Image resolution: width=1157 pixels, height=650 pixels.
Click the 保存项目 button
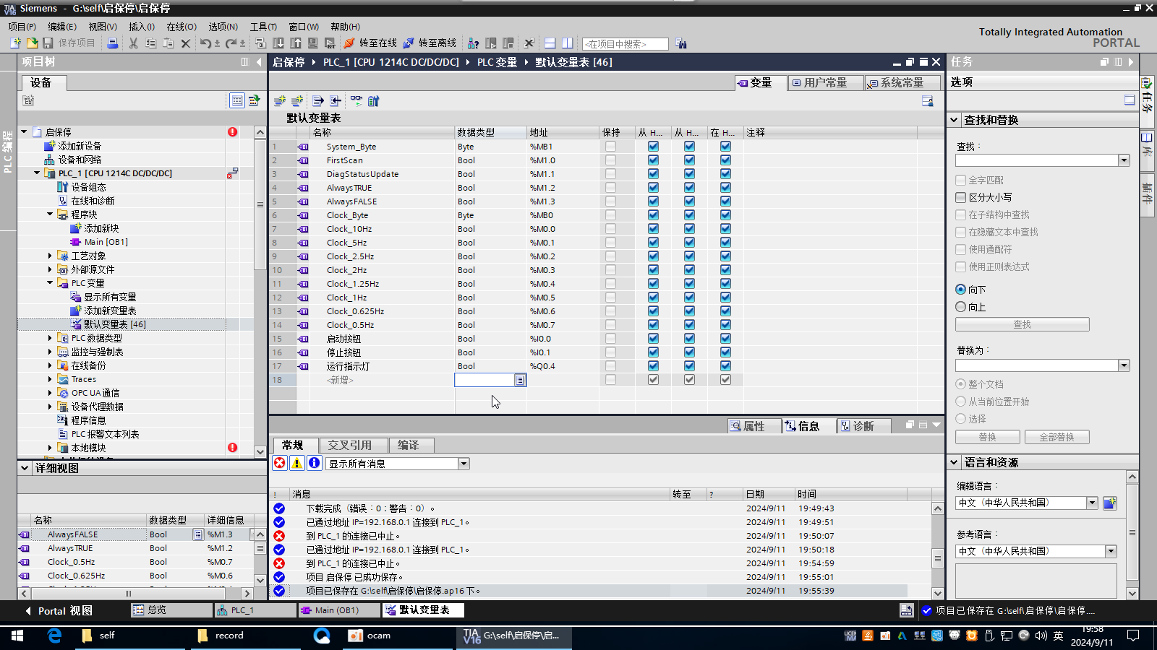69,43
